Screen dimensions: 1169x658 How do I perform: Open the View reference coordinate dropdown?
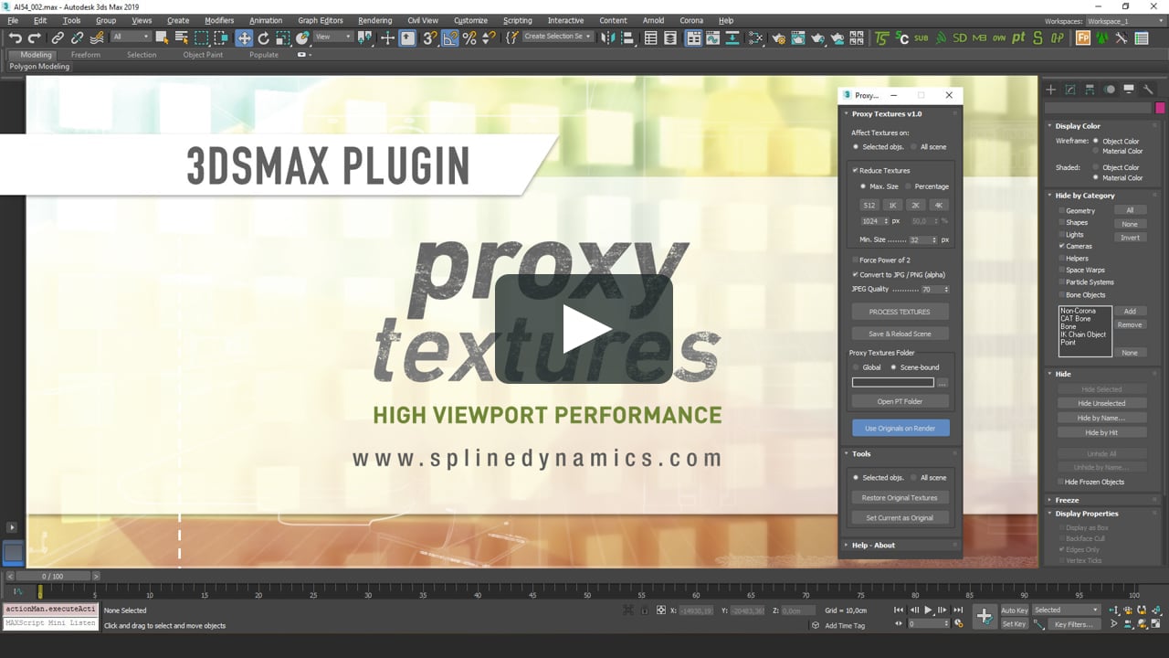333,37
